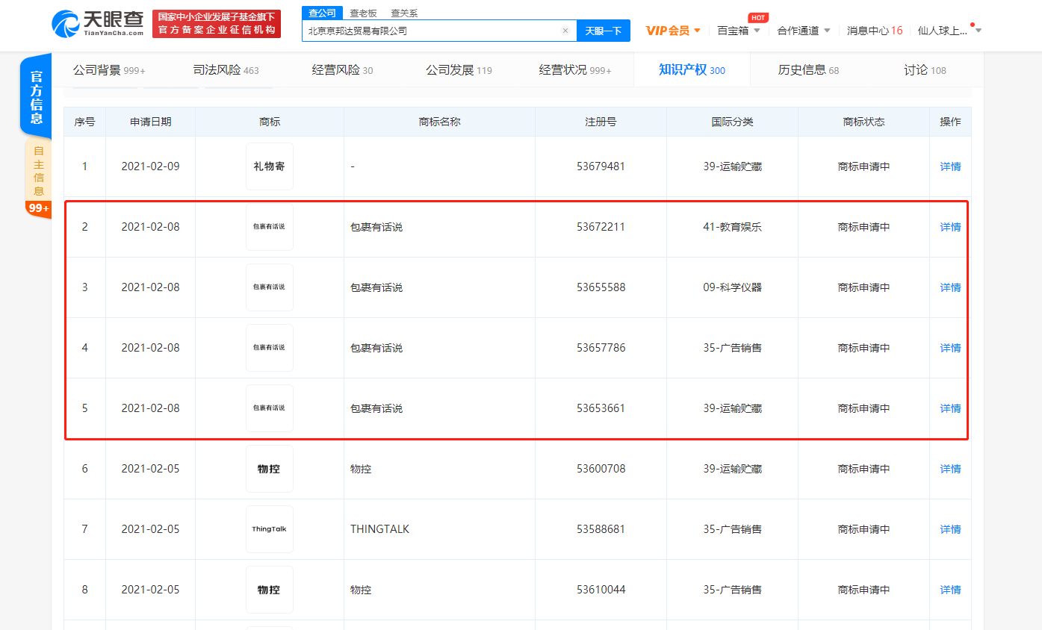Clear the search box with the X icon

pyautogui.click(x=565, y=31)
